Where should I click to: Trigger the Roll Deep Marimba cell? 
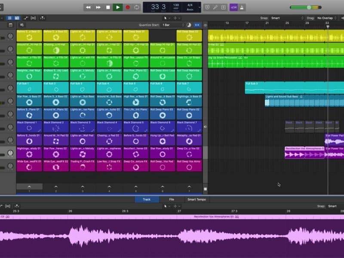click(x=189, y=74)
